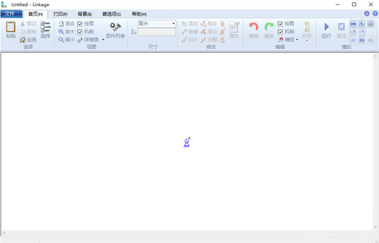Click the blue info icon at top right
Viewport: 379px width, 243px height.
click(366, 13)
